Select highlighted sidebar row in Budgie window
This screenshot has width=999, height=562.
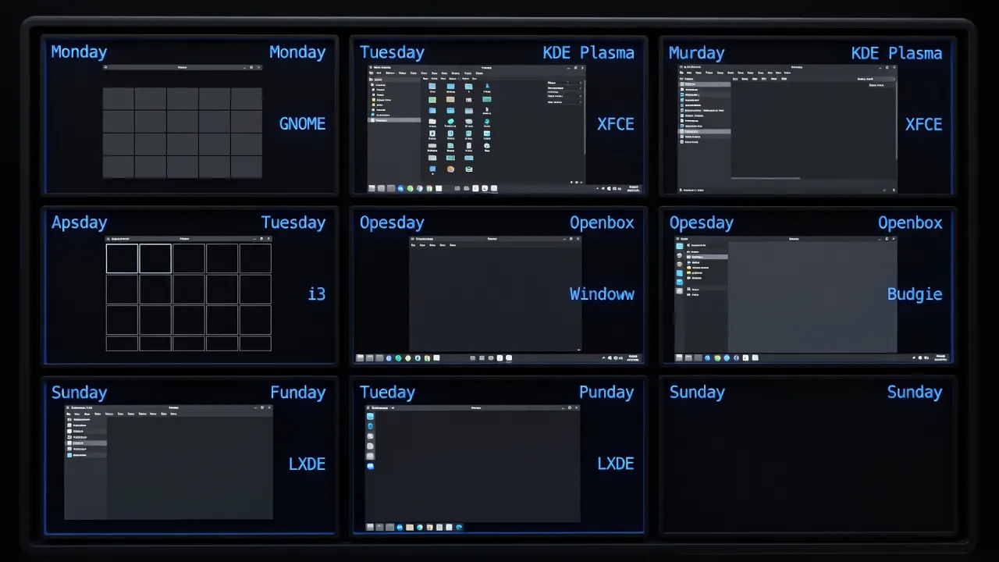(706, 257)
